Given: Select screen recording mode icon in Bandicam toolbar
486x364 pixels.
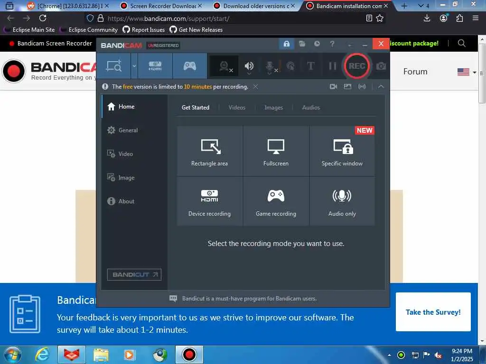Looking at the screenshot, I should coord(114,66).
